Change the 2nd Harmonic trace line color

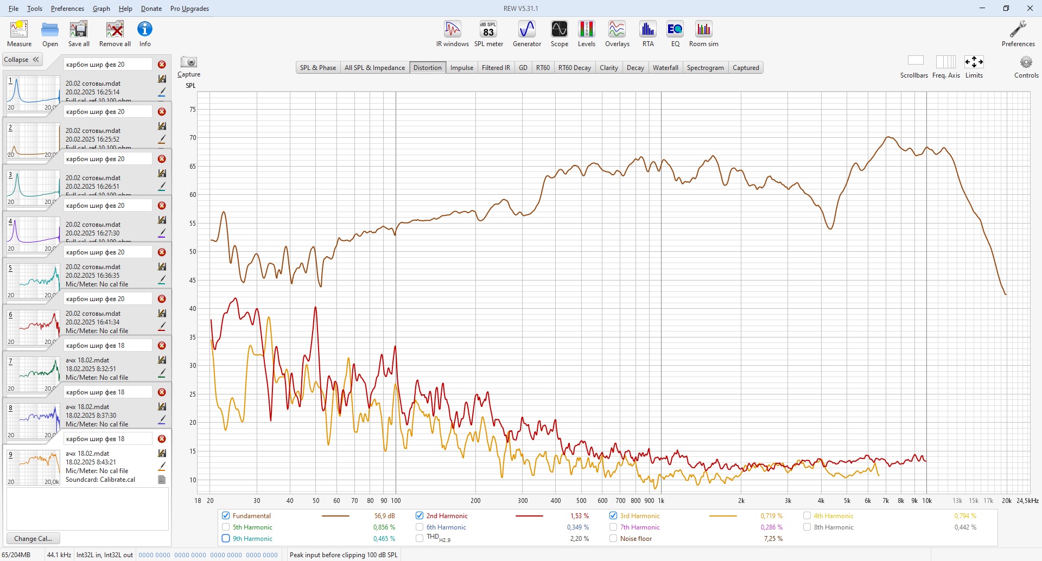pos(529,516)
